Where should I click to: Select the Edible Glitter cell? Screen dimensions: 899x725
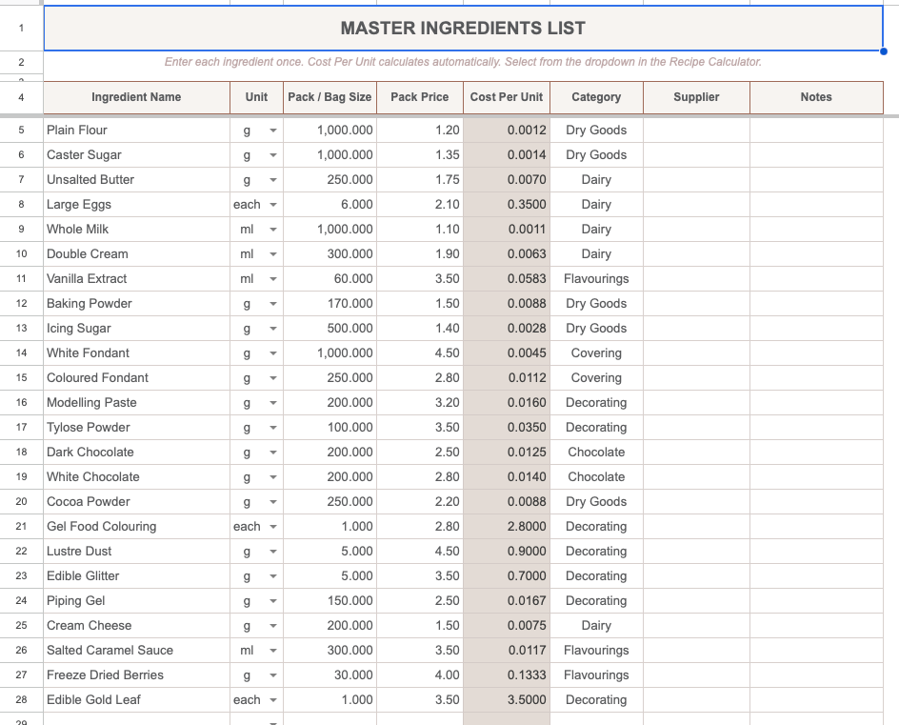point(136,575)
